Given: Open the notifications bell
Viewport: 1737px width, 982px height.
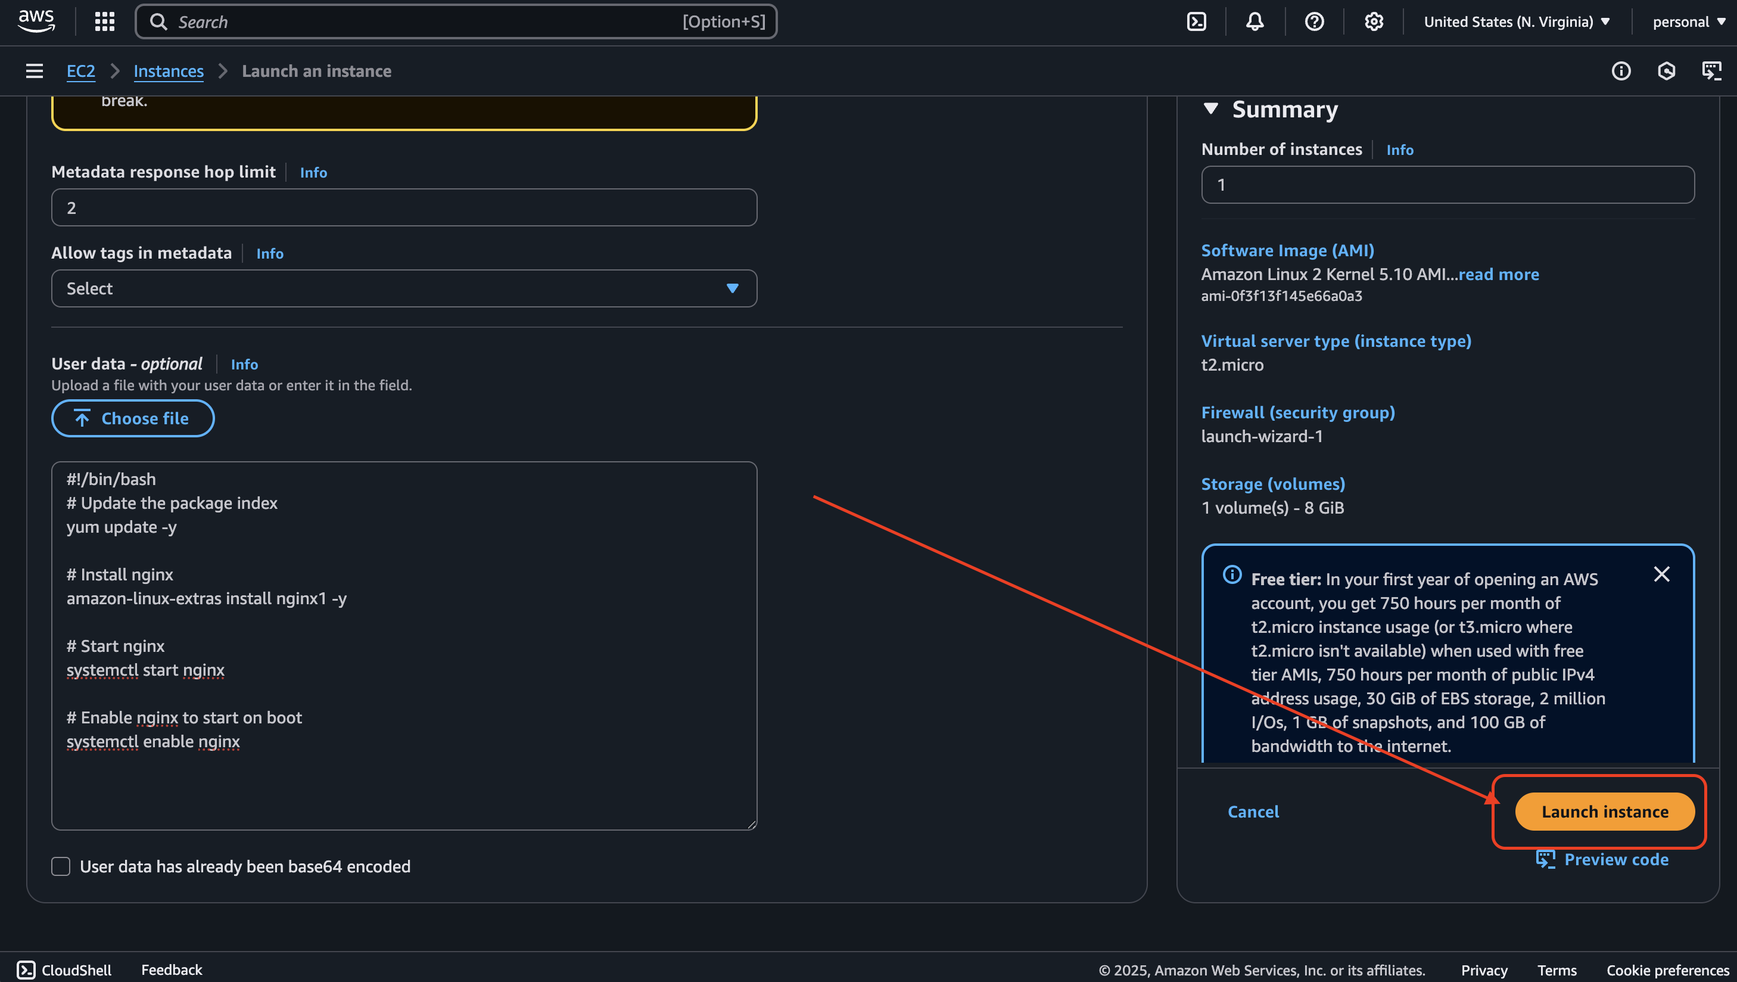Looking at the screenshot, I should pyautogui.click(x=1255, y=21).
